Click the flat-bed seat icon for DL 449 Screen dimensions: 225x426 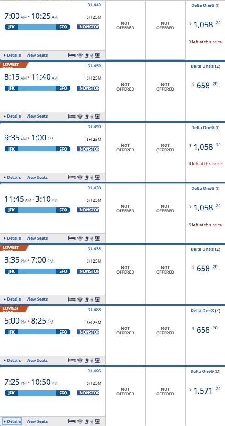71,55
